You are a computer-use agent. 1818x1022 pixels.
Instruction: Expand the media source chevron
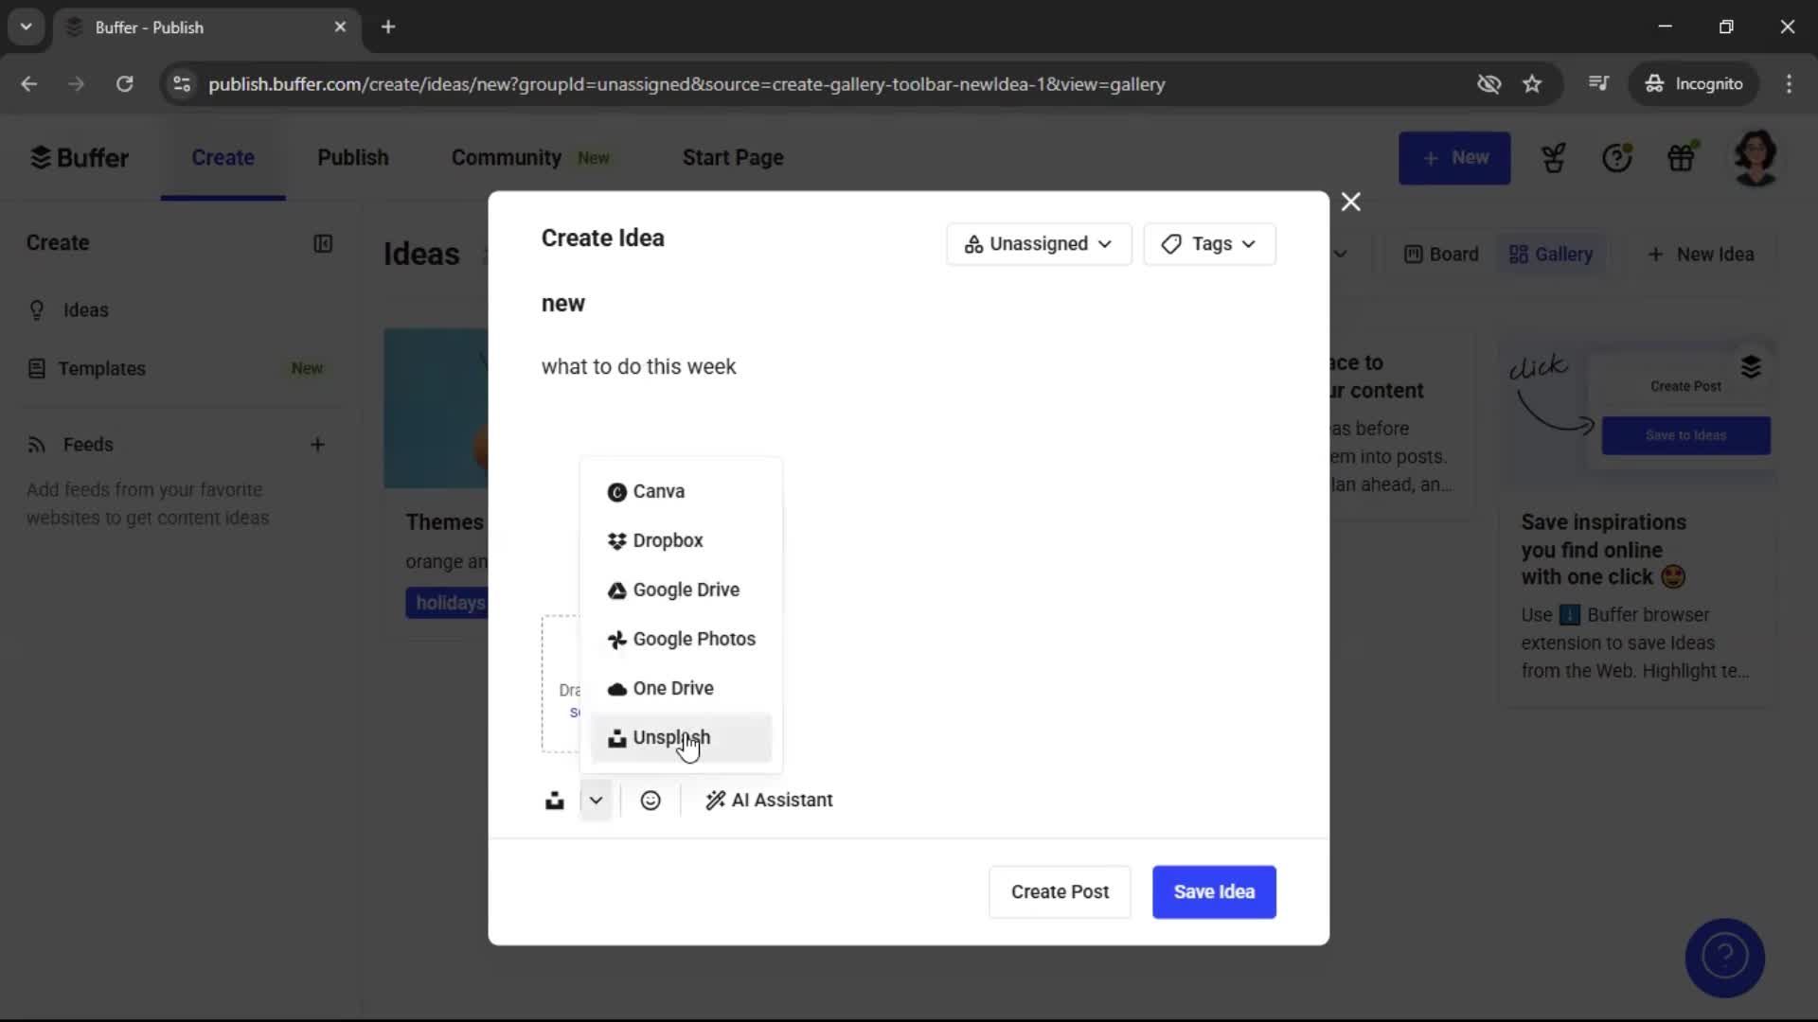point(595,800)
